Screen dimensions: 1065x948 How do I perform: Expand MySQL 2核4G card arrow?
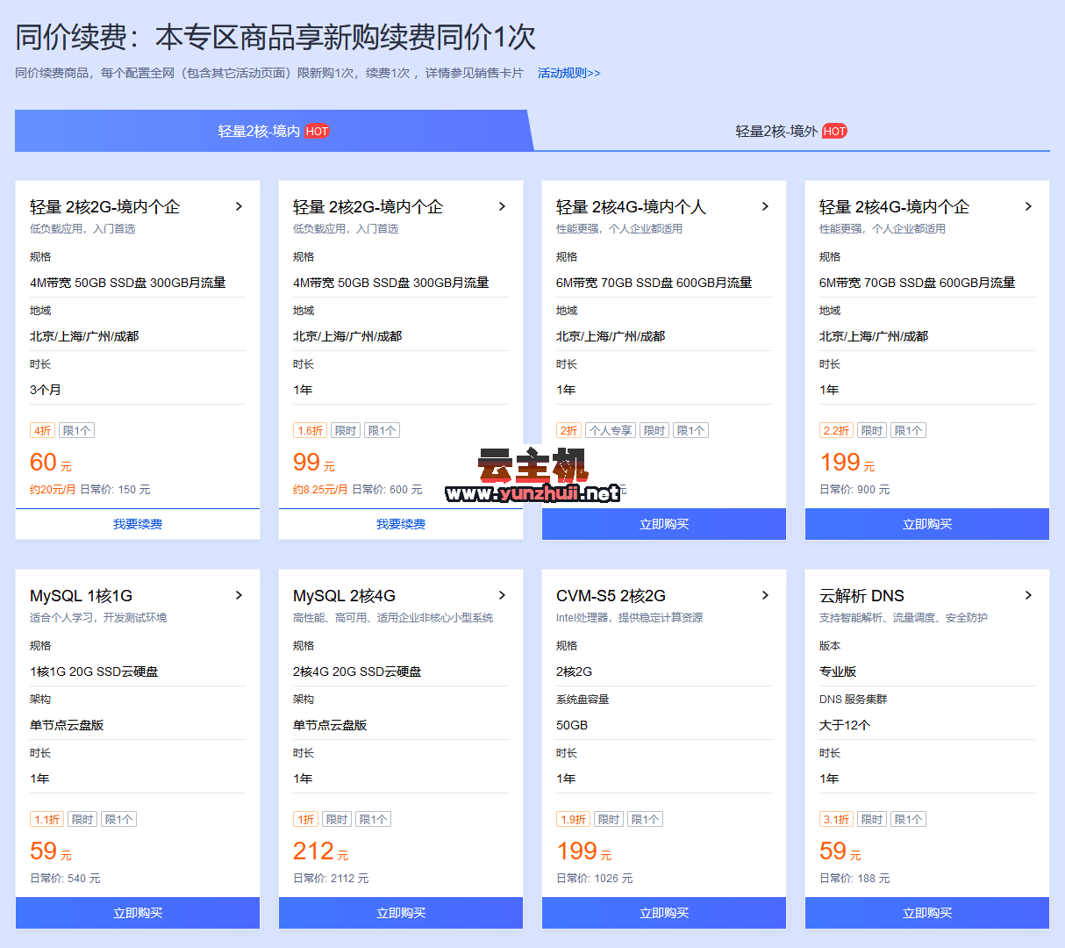[502, 595]
